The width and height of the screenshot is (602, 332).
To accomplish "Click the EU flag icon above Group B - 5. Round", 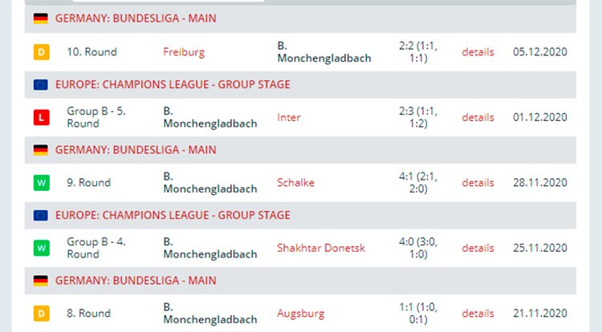I will point(41,84).
